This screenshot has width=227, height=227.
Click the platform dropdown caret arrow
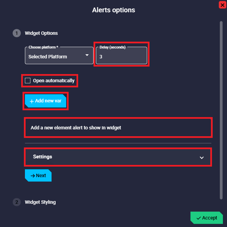[x=87, y=55]
